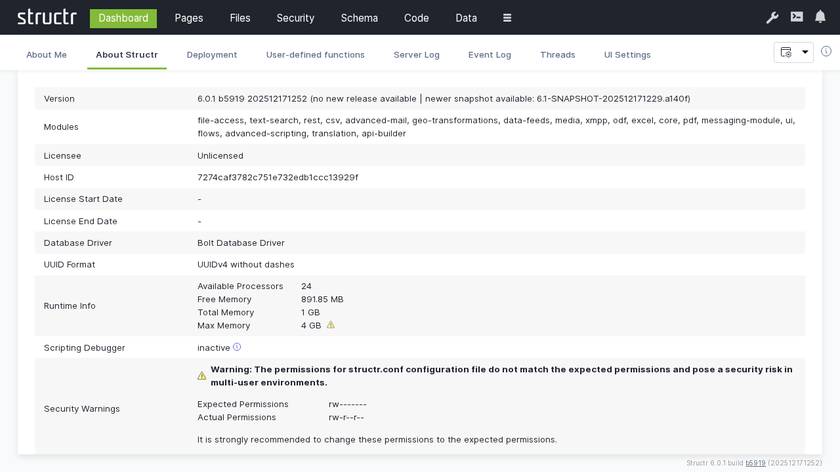This screenshot has width=840, height=472.
Task: Click the Dashboard button
Action: coord(123,18)
